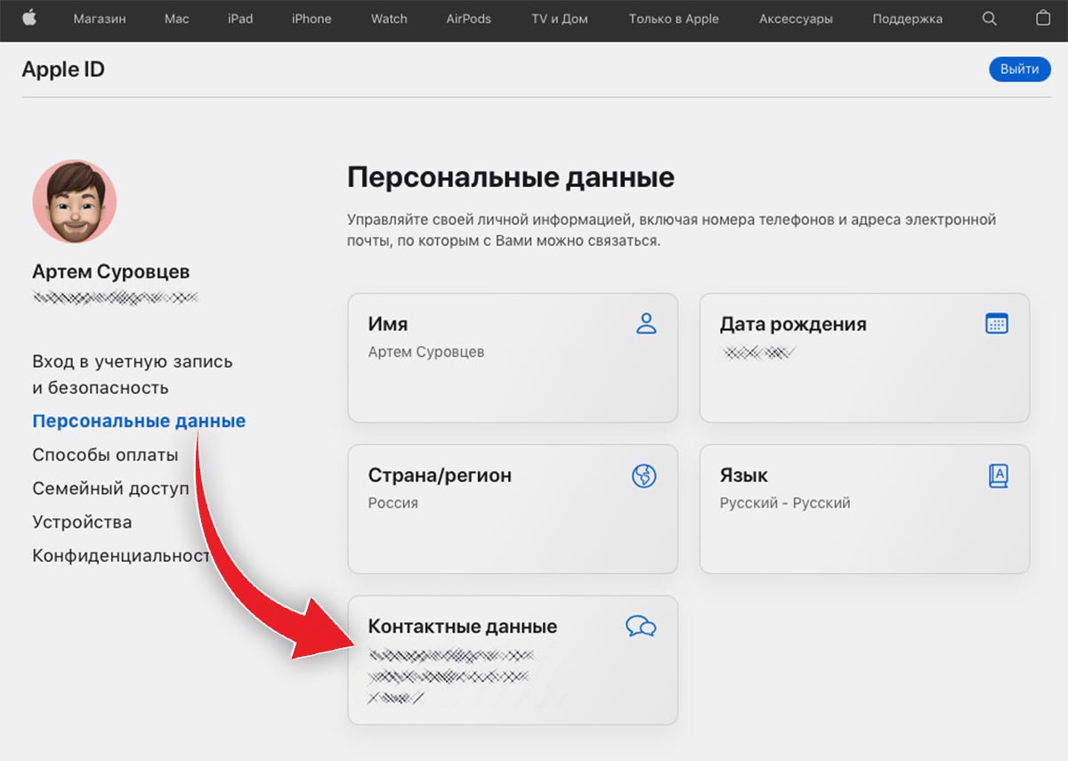This screenshot has height=761, width=1068.
Task: Open the Страна/регион card
Action: click(x=512, y=508)
